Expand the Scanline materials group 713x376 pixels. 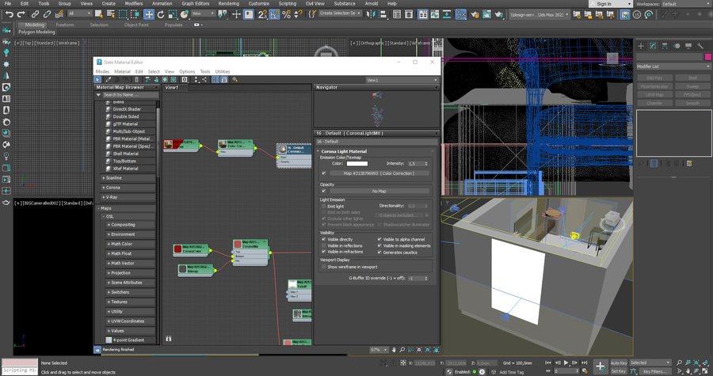tap(115, 178)
